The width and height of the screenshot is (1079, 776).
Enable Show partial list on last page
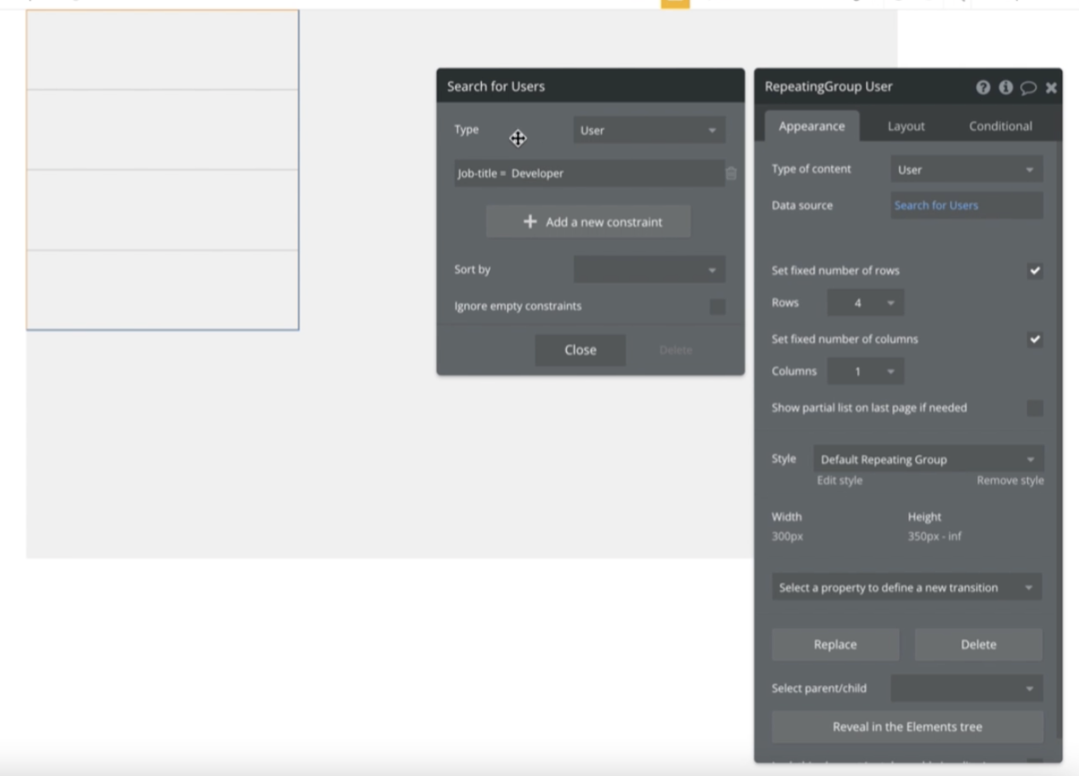tap(1034, 408)
